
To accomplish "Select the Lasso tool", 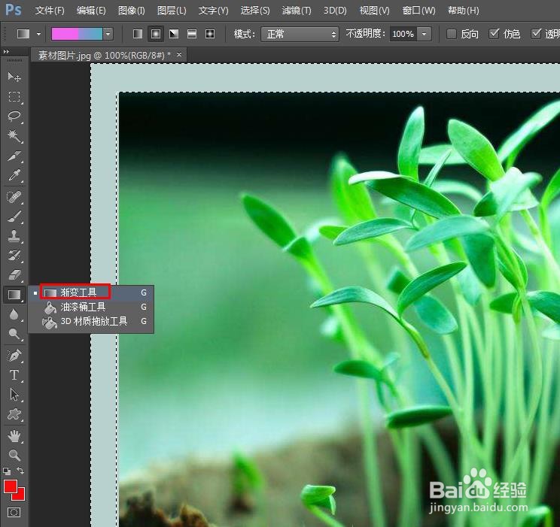I will [14, 117].
